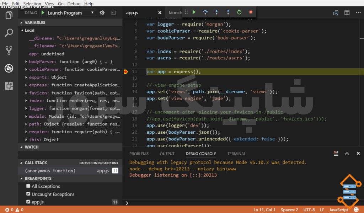The image size is (364, 213).
Task: Close the app.js editor tab
Action: (x=160, y=12)
